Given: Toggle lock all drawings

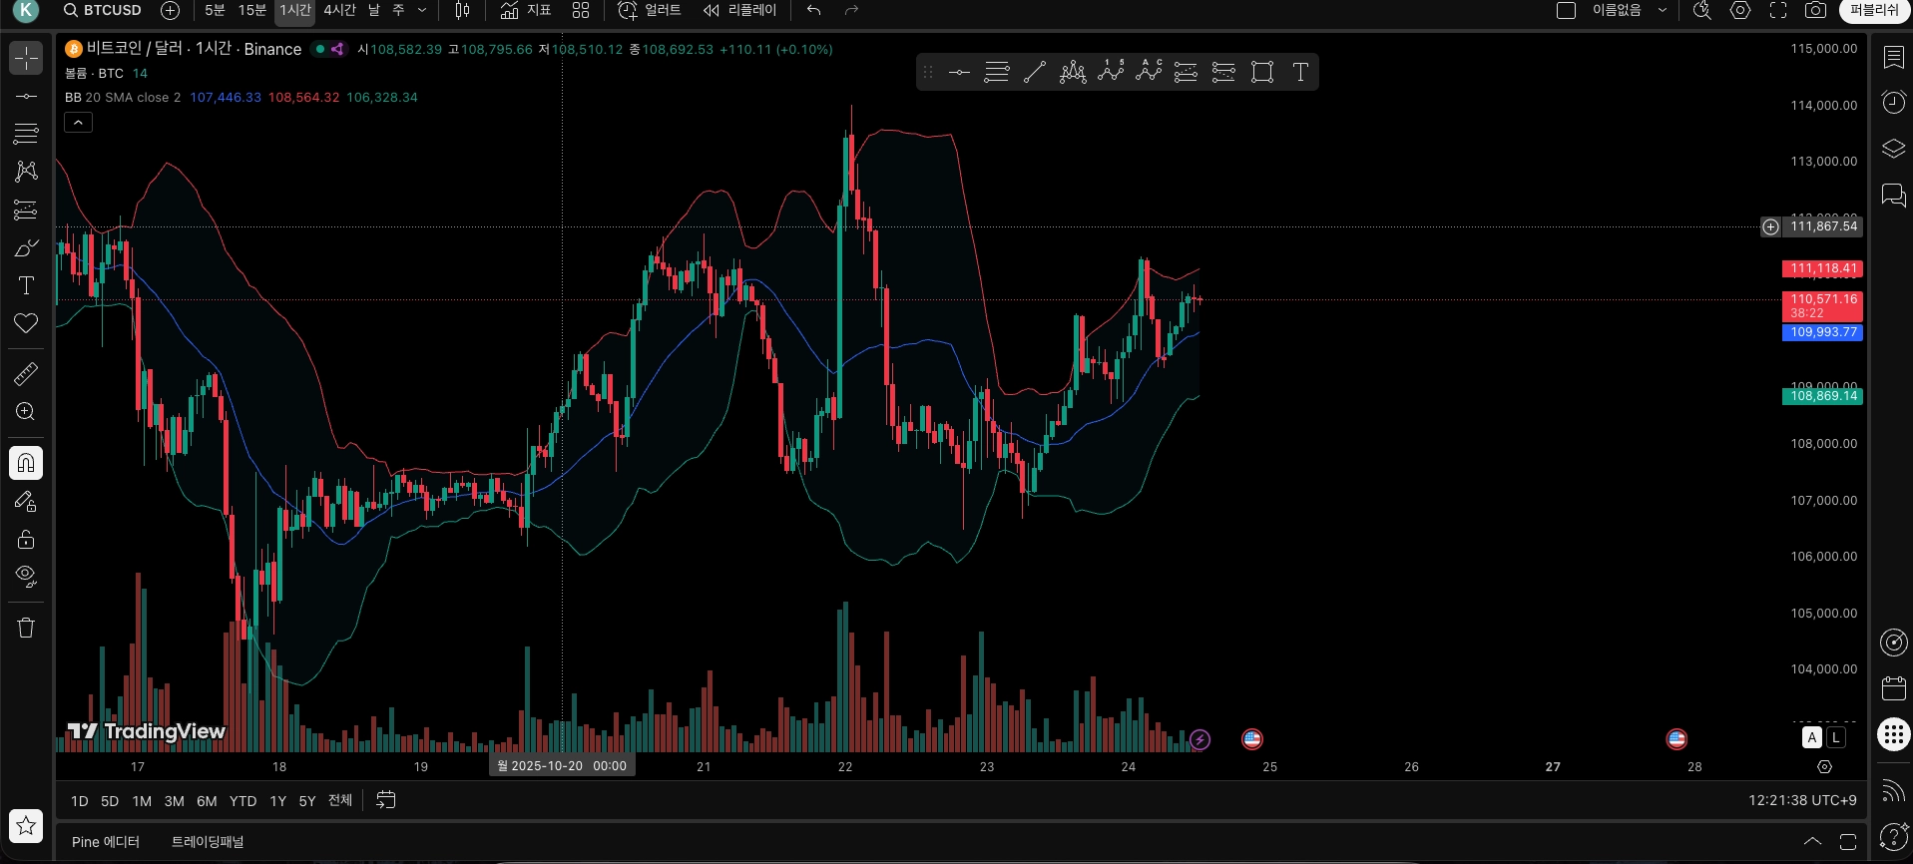Looking at the screenshot, I should [26, 539].
